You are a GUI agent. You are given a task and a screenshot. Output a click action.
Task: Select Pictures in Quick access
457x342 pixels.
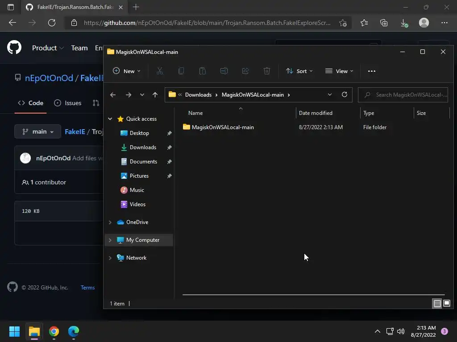(139, 175)
